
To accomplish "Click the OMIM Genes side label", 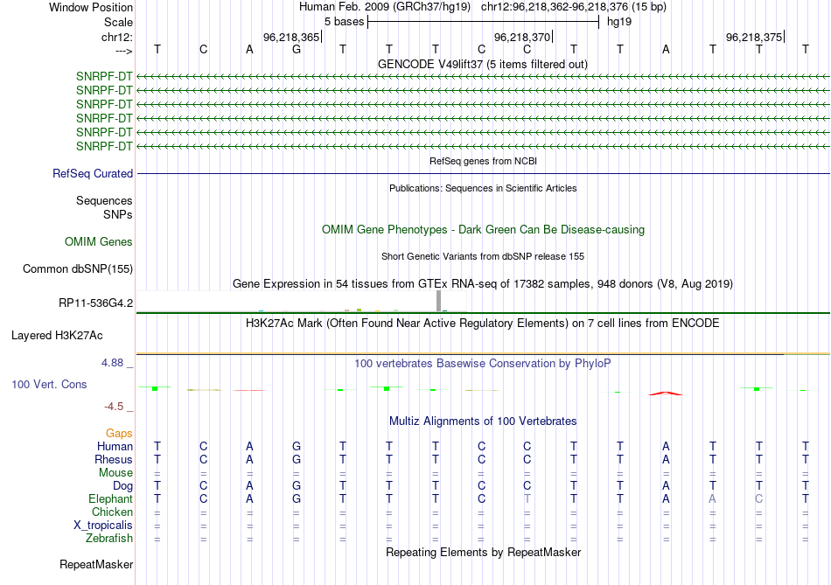I will click(x=99, y=242).
